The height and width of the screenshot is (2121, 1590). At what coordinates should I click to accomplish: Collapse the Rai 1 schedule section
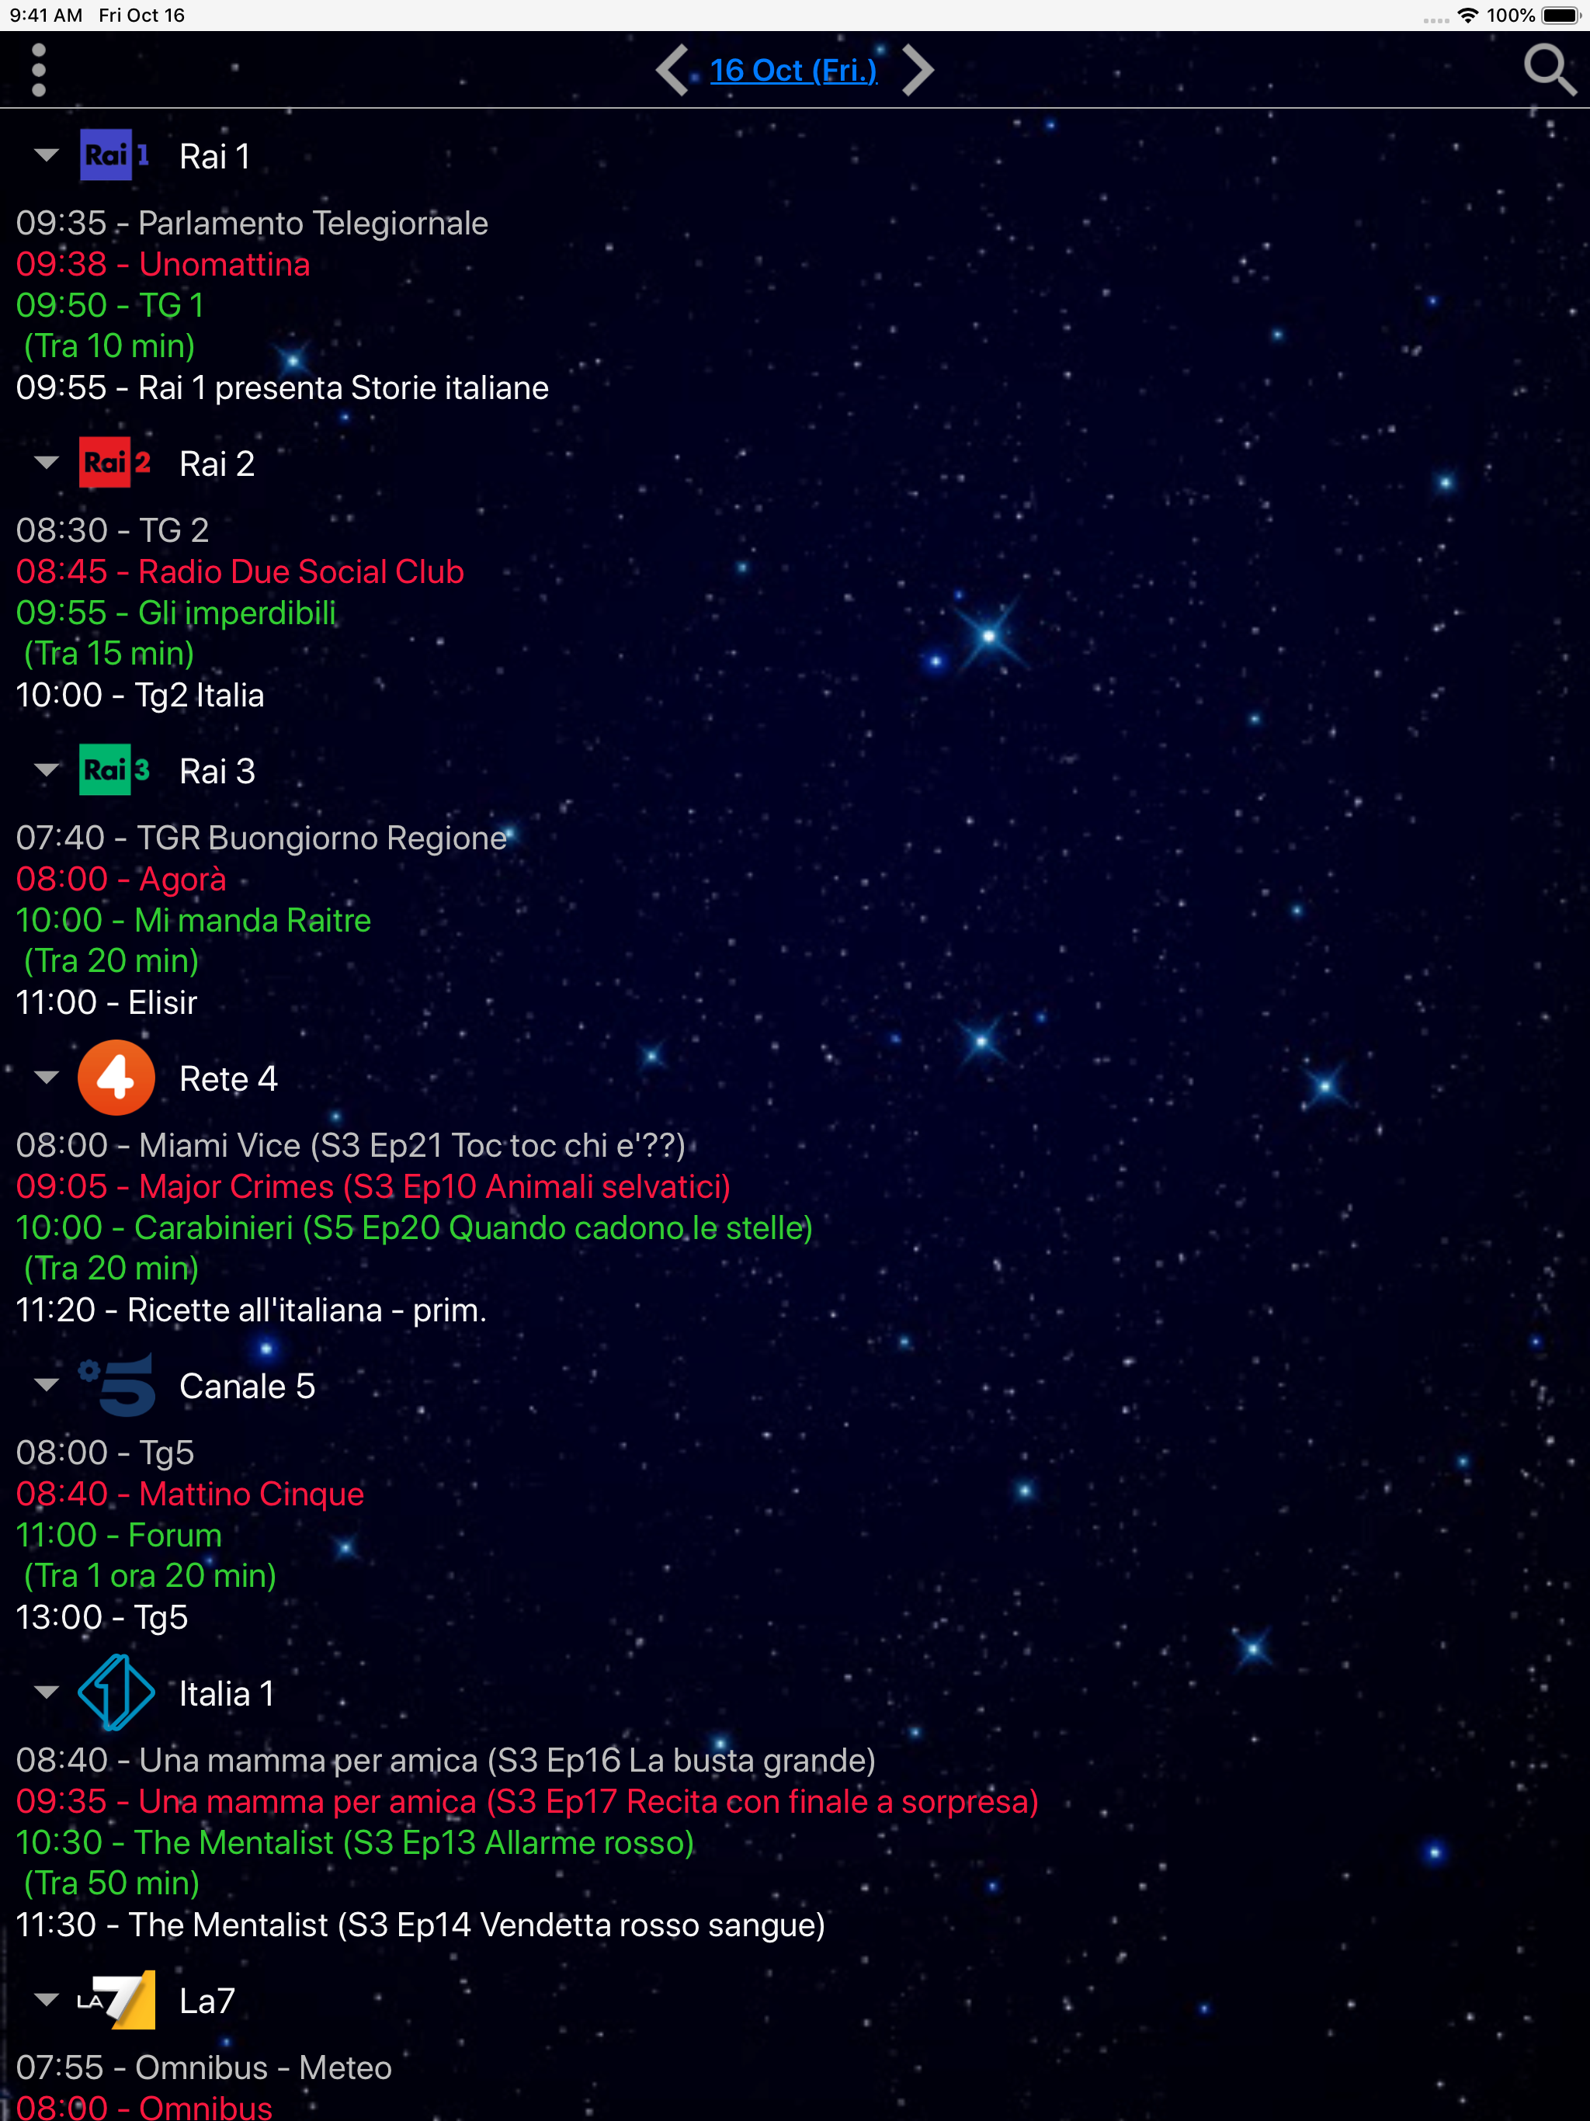pyautogui.click(x=46, y=155)
